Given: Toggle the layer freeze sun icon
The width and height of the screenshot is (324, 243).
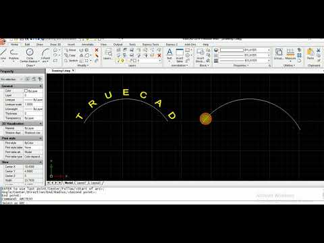Looking at the screenshot, I should click(122, 61).
